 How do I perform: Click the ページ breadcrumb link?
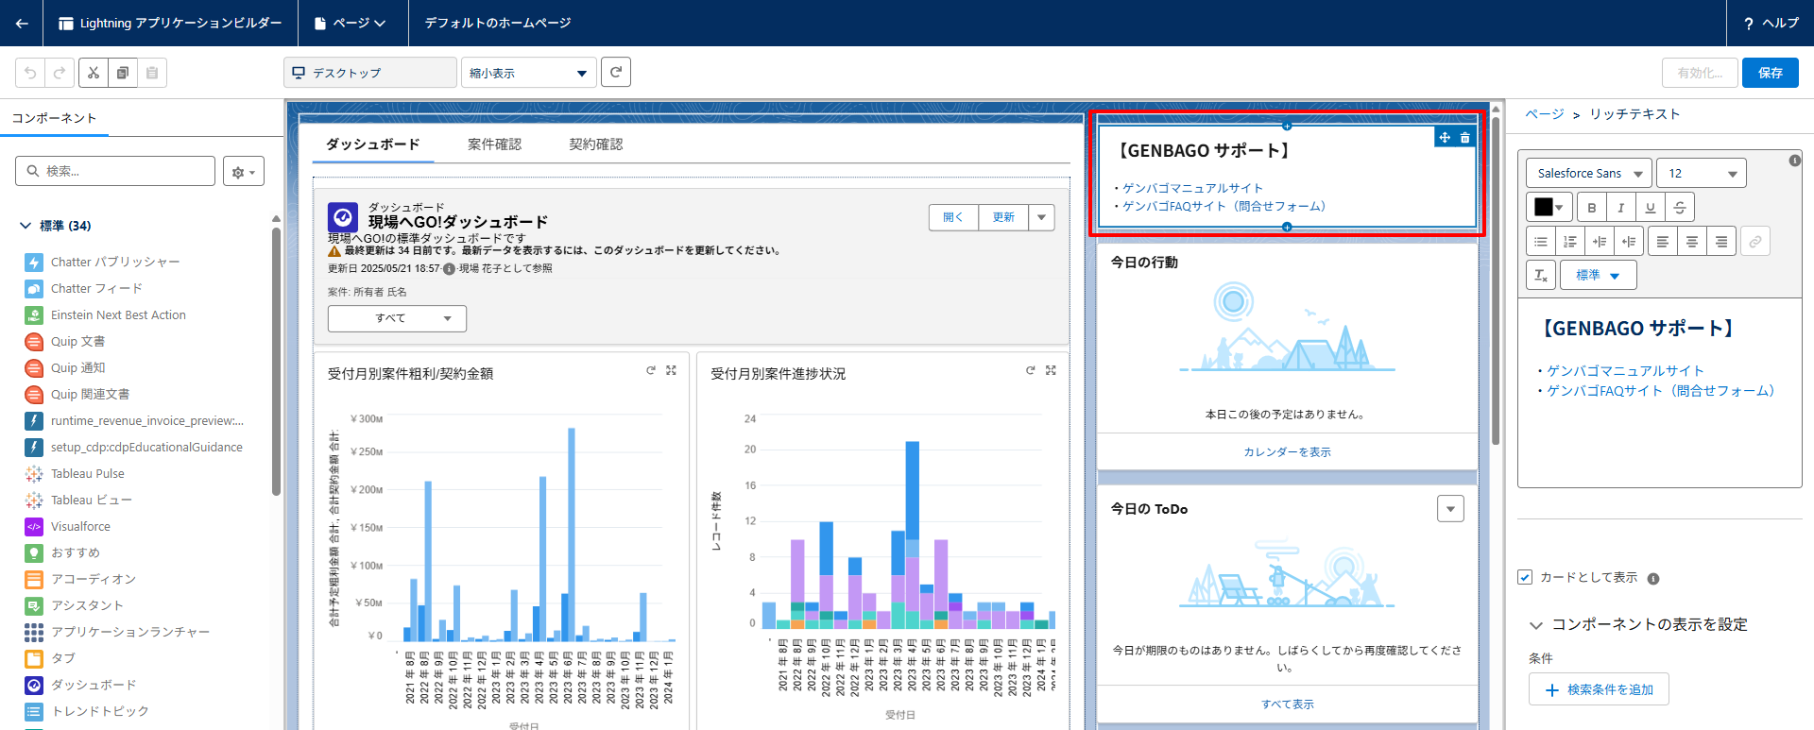click(x=1545, y=114)
